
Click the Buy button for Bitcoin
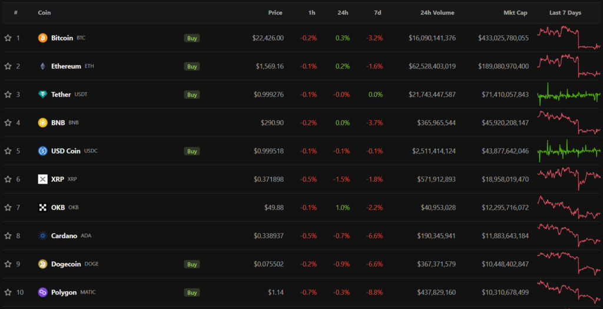pos(192,38)
